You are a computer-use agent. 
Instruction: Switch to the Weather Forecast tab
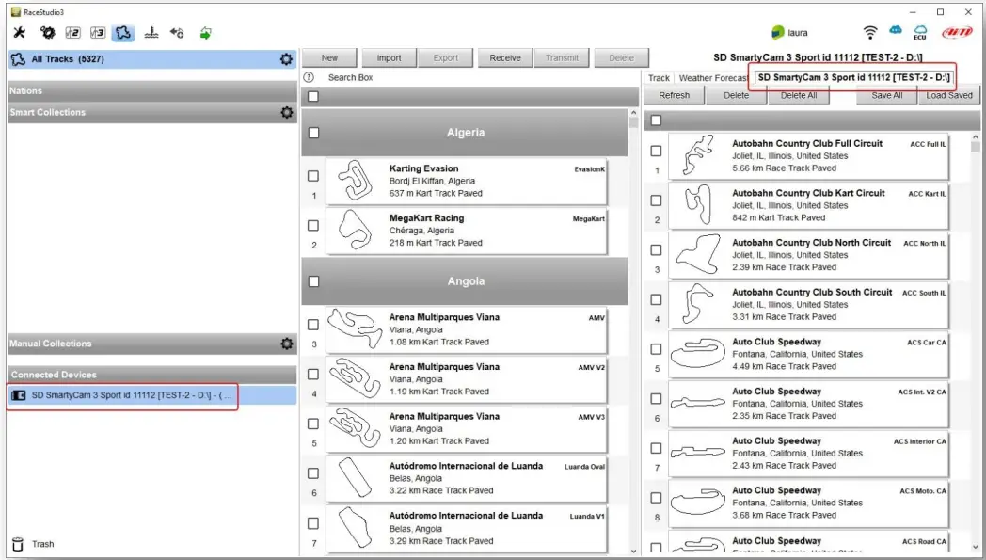coord(713,78)
